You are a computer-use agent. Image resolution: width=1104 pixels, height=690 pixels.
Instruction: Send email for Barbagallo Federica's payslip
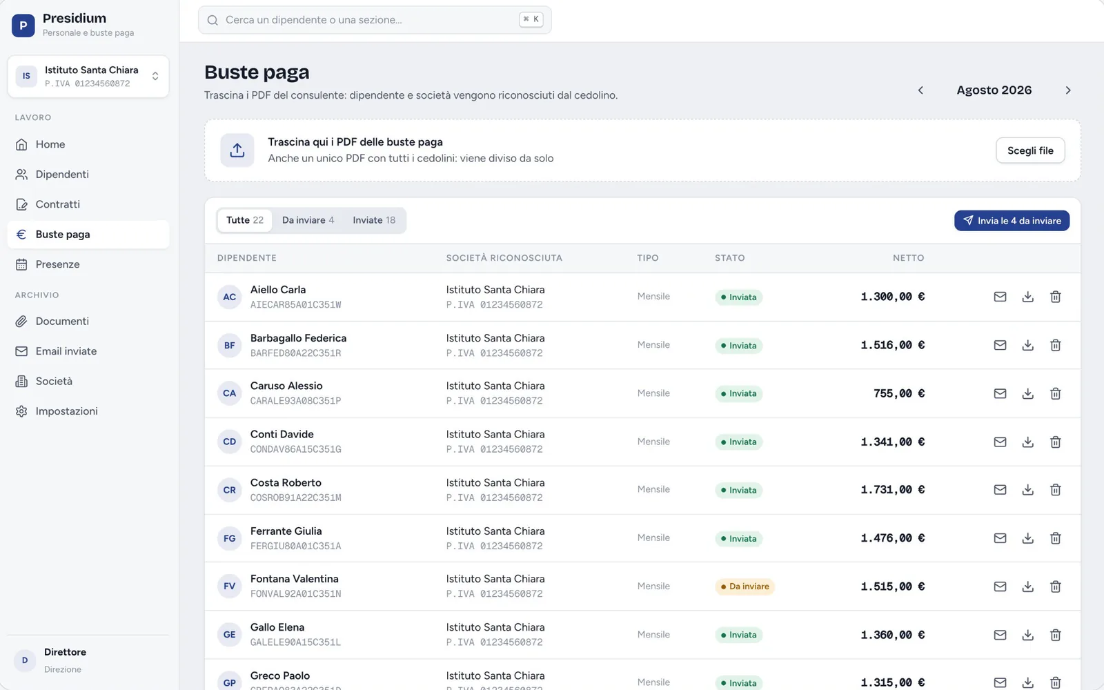tap(1000, 345)
